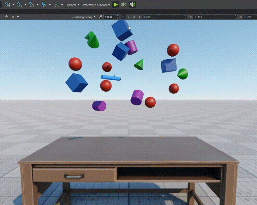The width and height of the screenshot is (257, 205).
Task: Select speed preset 1
Action: coord(123,17)
